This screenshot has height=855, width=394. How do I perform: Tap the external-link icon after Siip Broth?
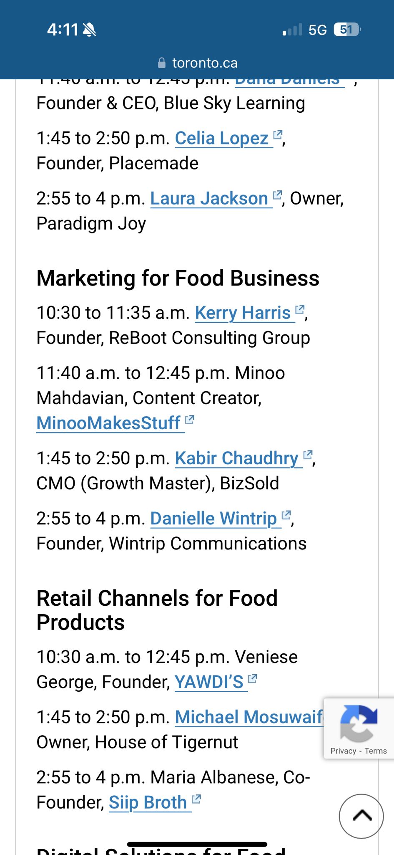[196, 799]
